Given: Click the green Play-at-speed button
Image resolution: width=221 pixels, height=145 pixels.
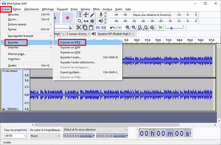Looking at the screenshot, I should [x=161, y=27].
